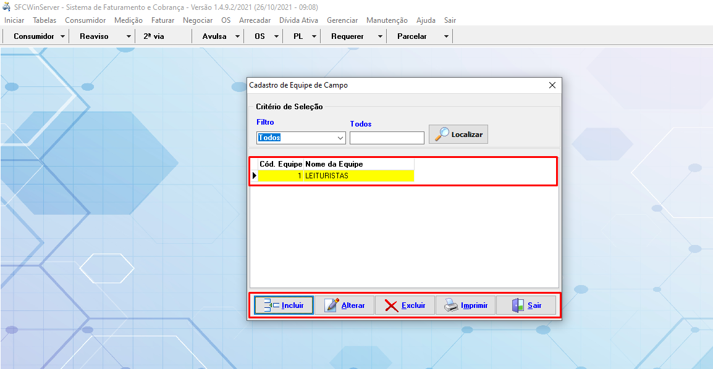Click the Sair door icon

click(518, 305)
